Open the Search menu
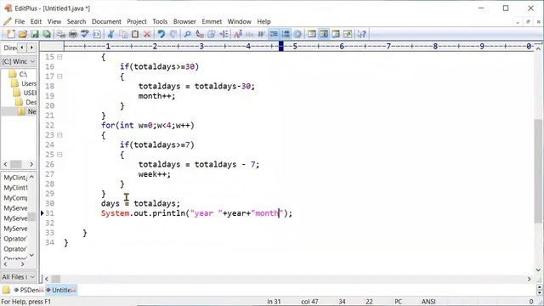This screenshot has width=544, height=306. pyautogui.click(x=76, y=21)
